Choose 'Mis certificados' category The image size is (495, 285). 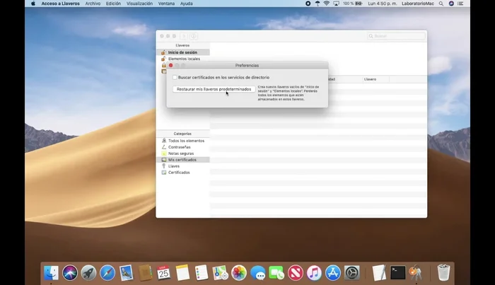point(182,160)
